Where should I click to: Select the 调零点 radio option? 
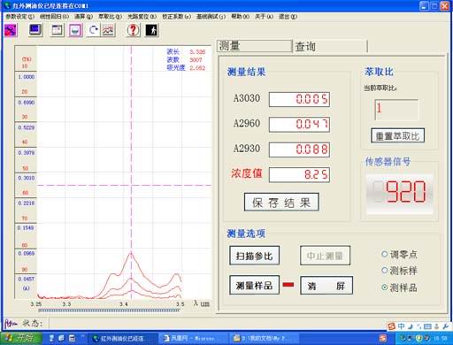pyautogui.click(x=399, y=254)
